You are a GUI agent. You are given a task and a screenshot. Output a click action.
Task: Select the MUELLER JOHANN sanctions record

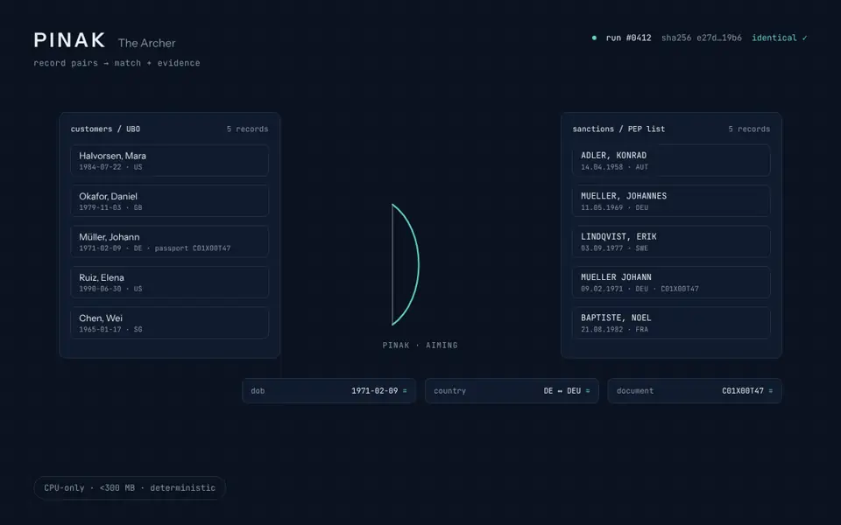[x=671, y=283]
